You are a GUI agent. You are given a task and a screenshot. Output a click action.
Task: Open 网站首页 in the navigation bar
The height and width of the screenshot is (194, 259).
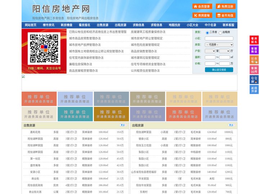[x=31, y=25]
